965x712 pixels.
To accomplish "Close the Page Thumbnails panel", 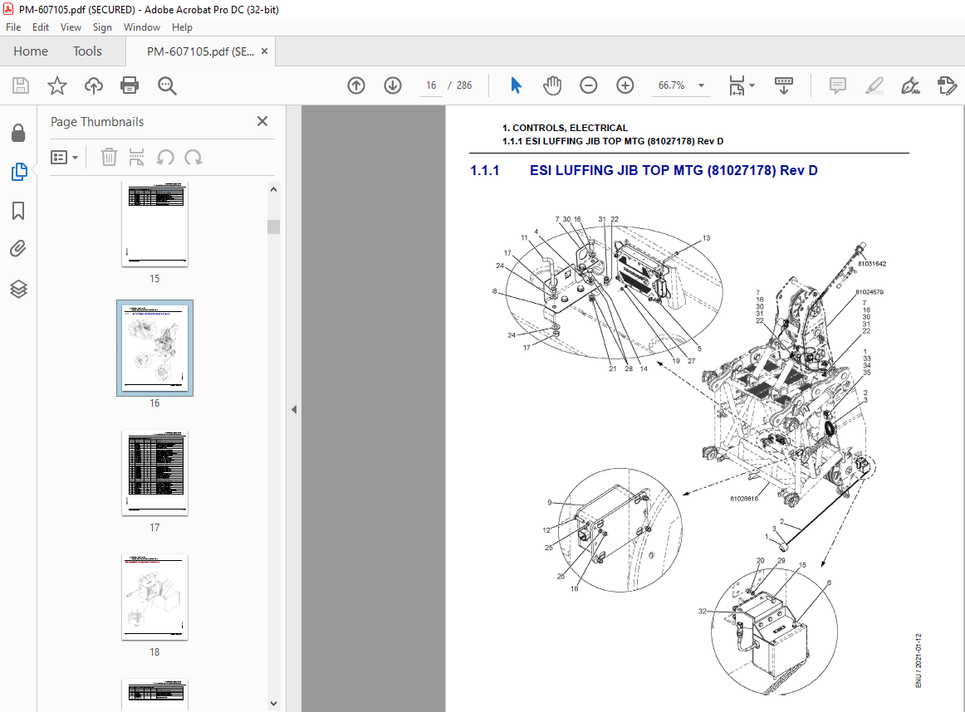I will coord(262,121).
